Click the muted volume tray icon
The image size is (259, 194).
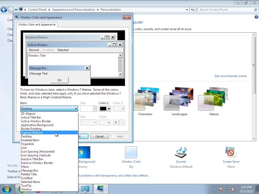(x=233, y=189)
